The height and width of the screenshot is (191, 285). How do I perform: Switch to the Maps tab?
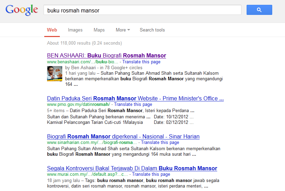[99, 30]
